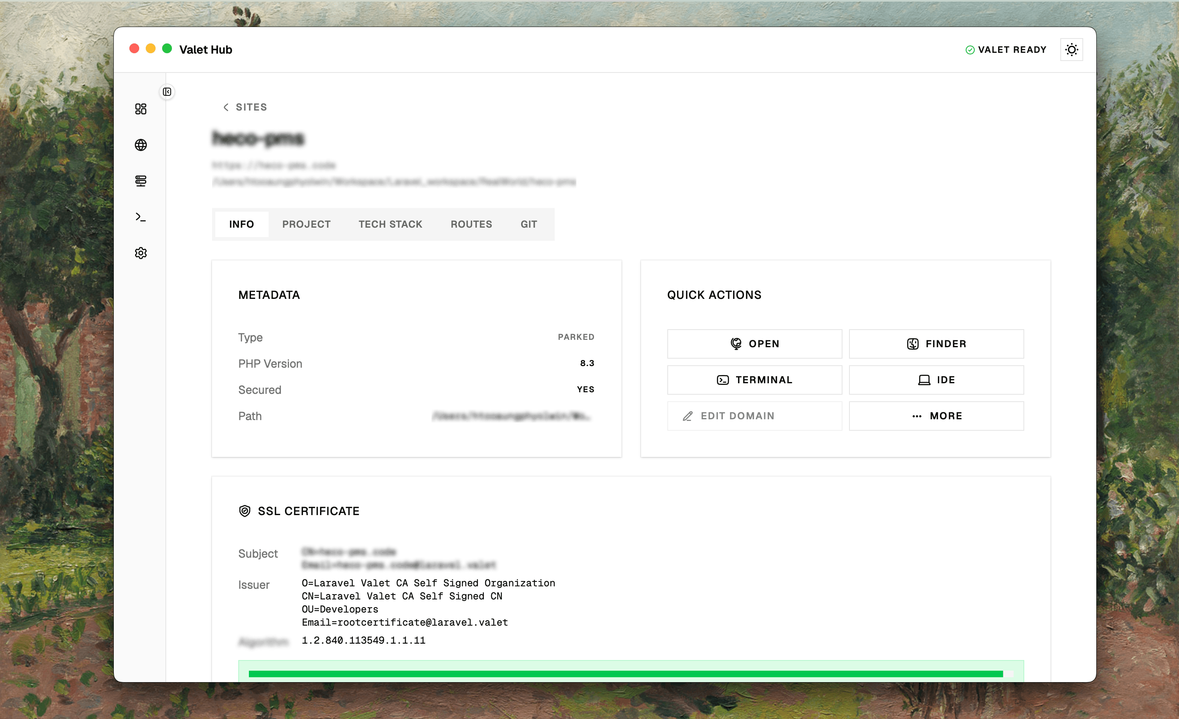This screenshot has height=719, width=1179.
Task: Click the algorithm value 1.2.840.113549.1.1.11
Action: click(364, 640)
